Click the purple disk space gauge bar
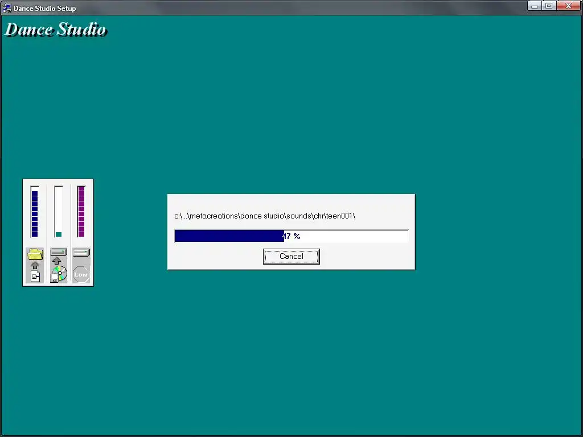The image size is (583, 437). point(81,212)
